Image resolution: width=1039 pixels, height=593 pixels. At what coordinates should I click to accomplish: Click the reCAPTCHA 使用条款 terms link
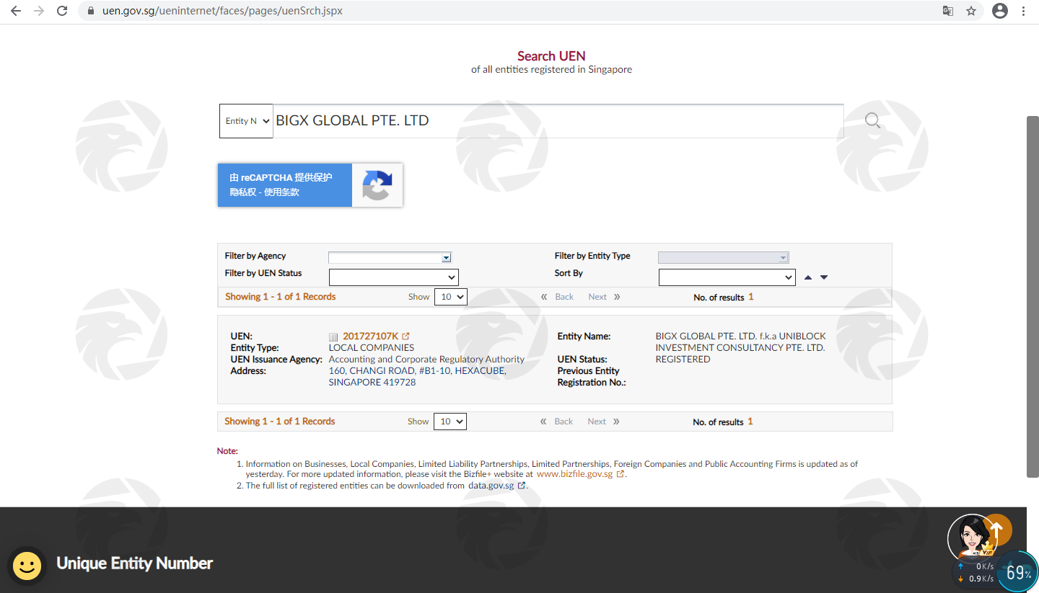tap(282, 192)
